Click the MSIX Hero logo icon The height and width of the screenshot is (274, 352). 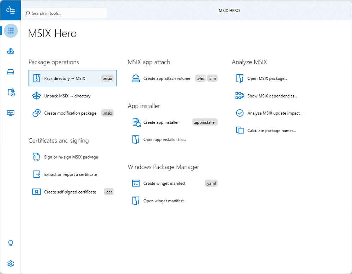click(11, 11)
